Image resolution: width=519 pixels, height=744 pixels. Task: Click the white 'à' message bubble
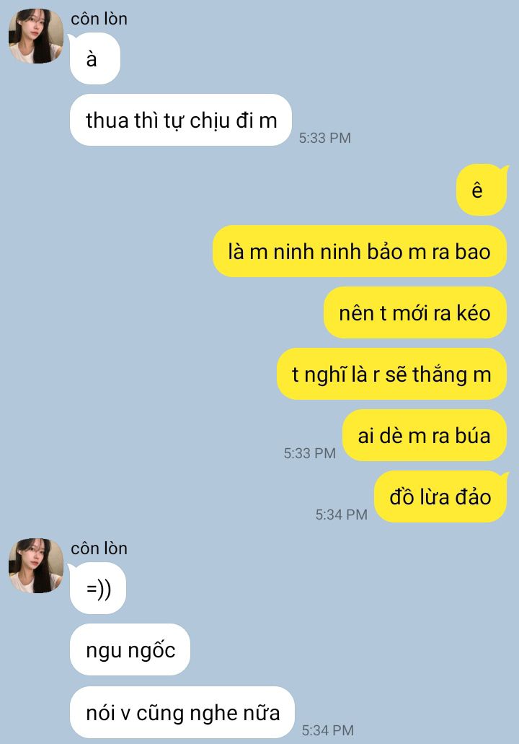(x=95, y=58)
